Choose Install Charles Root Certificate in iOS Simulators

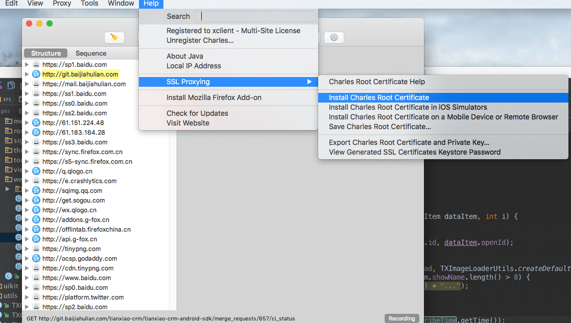pyautogui.click(x=443, y=107)
